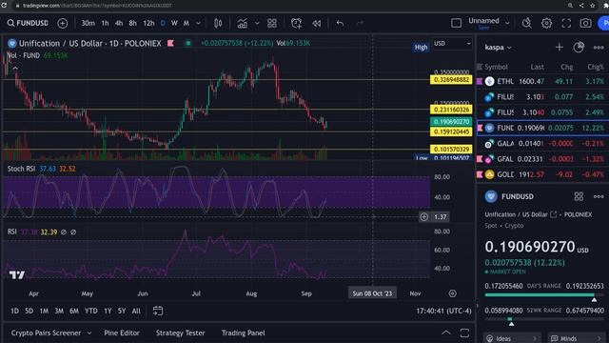Open the Indicators menu

[243, 23]
